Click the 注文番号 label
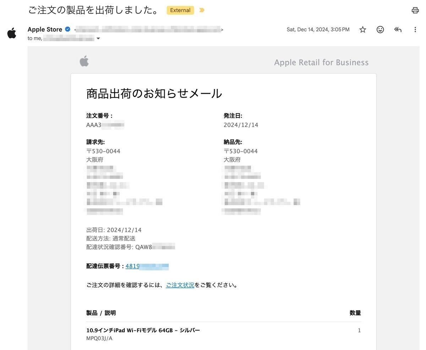The width and height of the screenshot is (426, 350). [x=99, y=116]
